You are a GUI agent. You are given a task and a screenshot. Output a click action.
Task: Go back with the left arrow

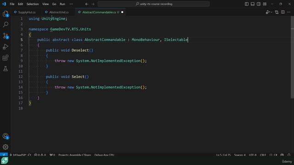click(x=87, y=4)
